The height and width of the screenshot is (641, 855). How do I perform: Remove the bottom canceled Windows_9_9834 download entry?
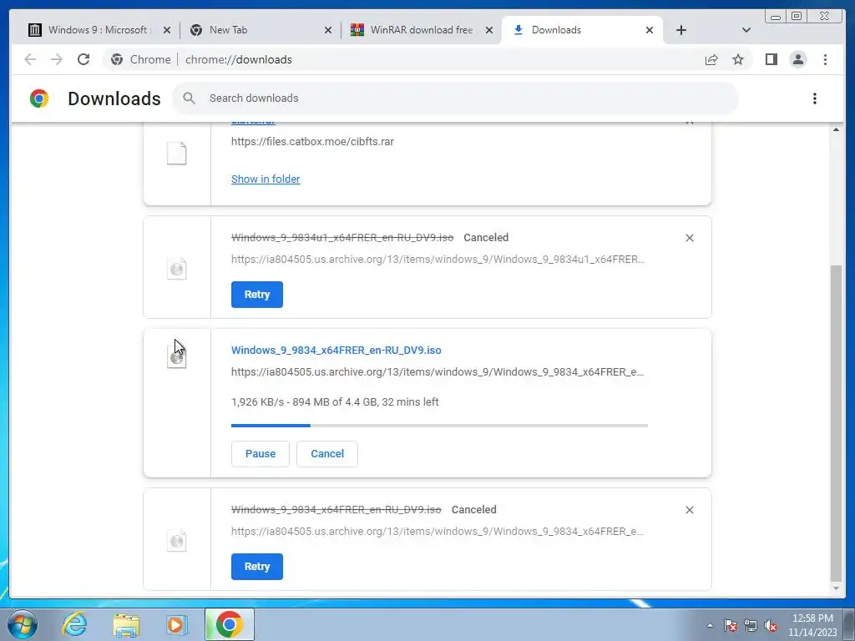point(689,510)
